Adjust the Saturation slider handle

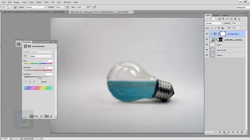pyautogui.click(x=44, y=71)
